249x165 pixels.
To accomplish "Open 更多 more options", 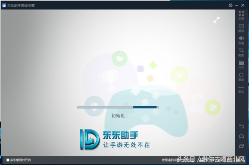I will [241, 90].
